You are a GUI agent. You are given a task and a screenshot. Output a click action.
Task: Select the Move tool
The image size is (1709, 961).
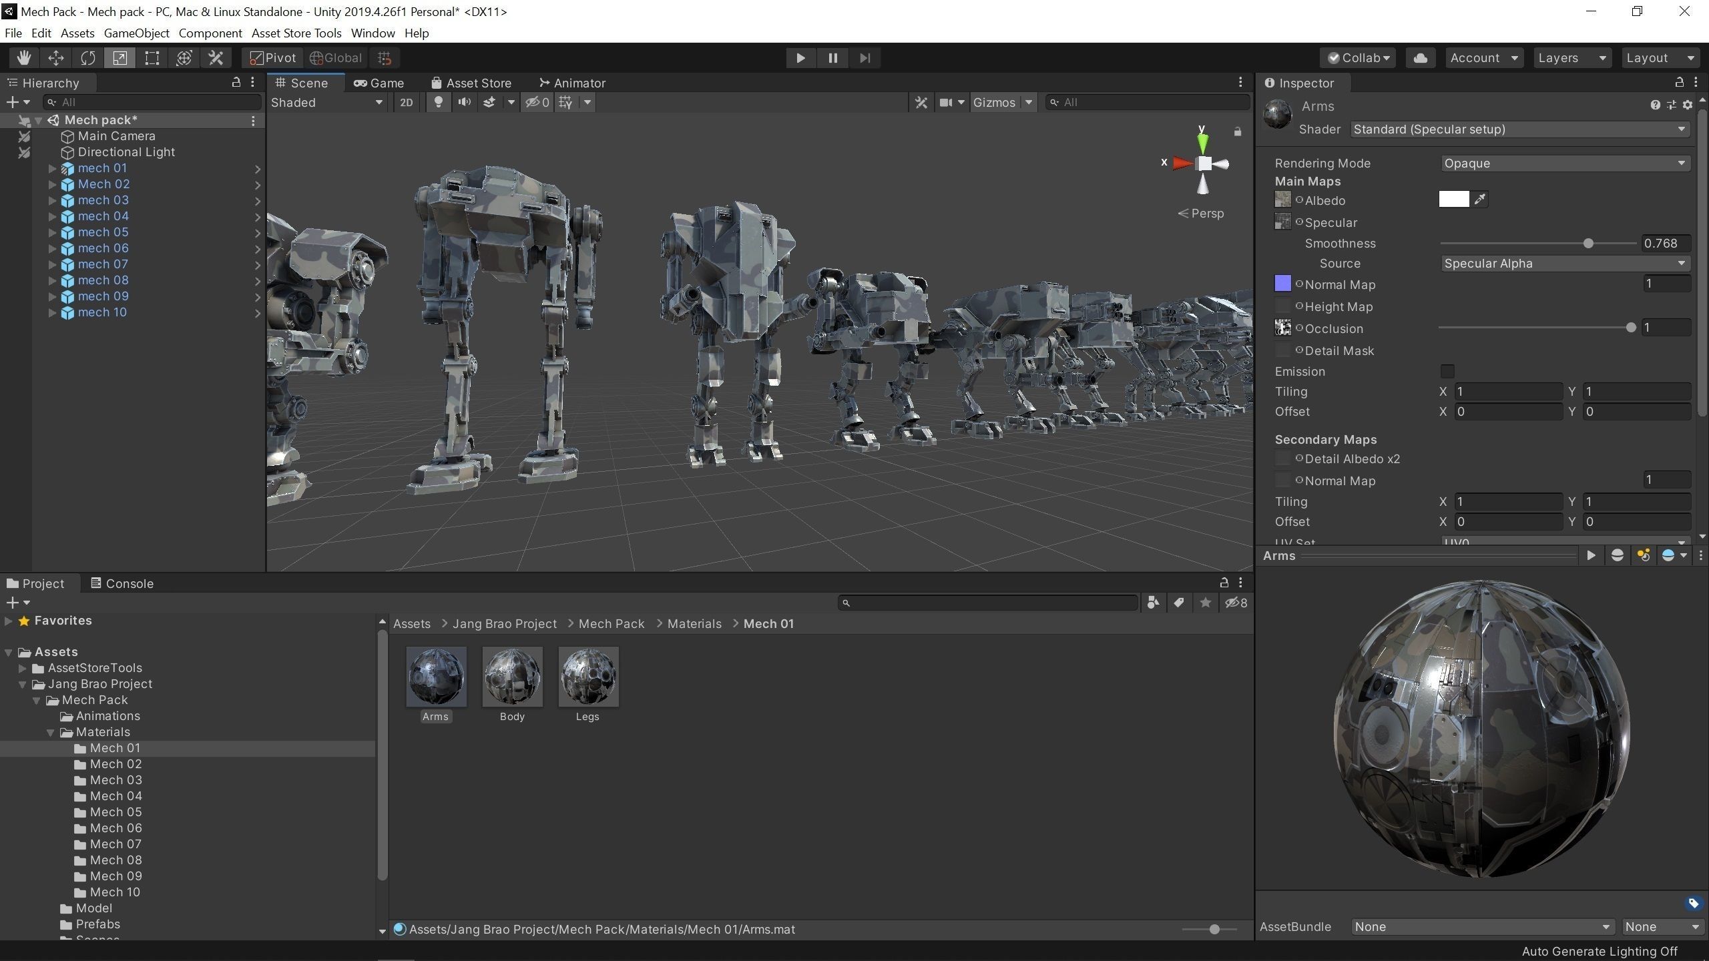56,58
